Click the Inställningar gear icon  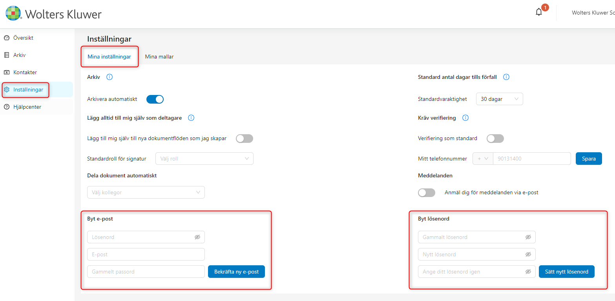7,90
